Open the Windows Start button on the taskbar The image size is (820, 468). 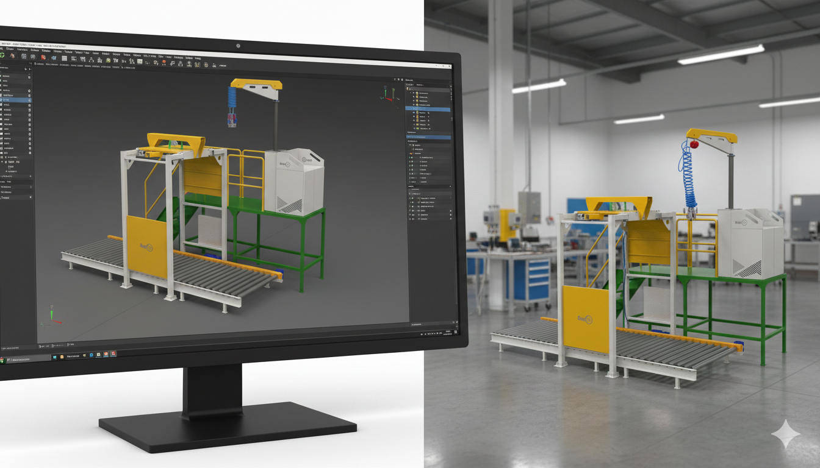53,356
